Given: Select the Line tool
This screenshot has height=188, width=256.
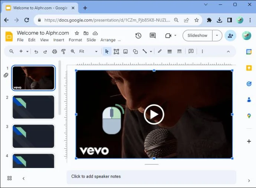Looking at the screenshot, I should (145, 52).
